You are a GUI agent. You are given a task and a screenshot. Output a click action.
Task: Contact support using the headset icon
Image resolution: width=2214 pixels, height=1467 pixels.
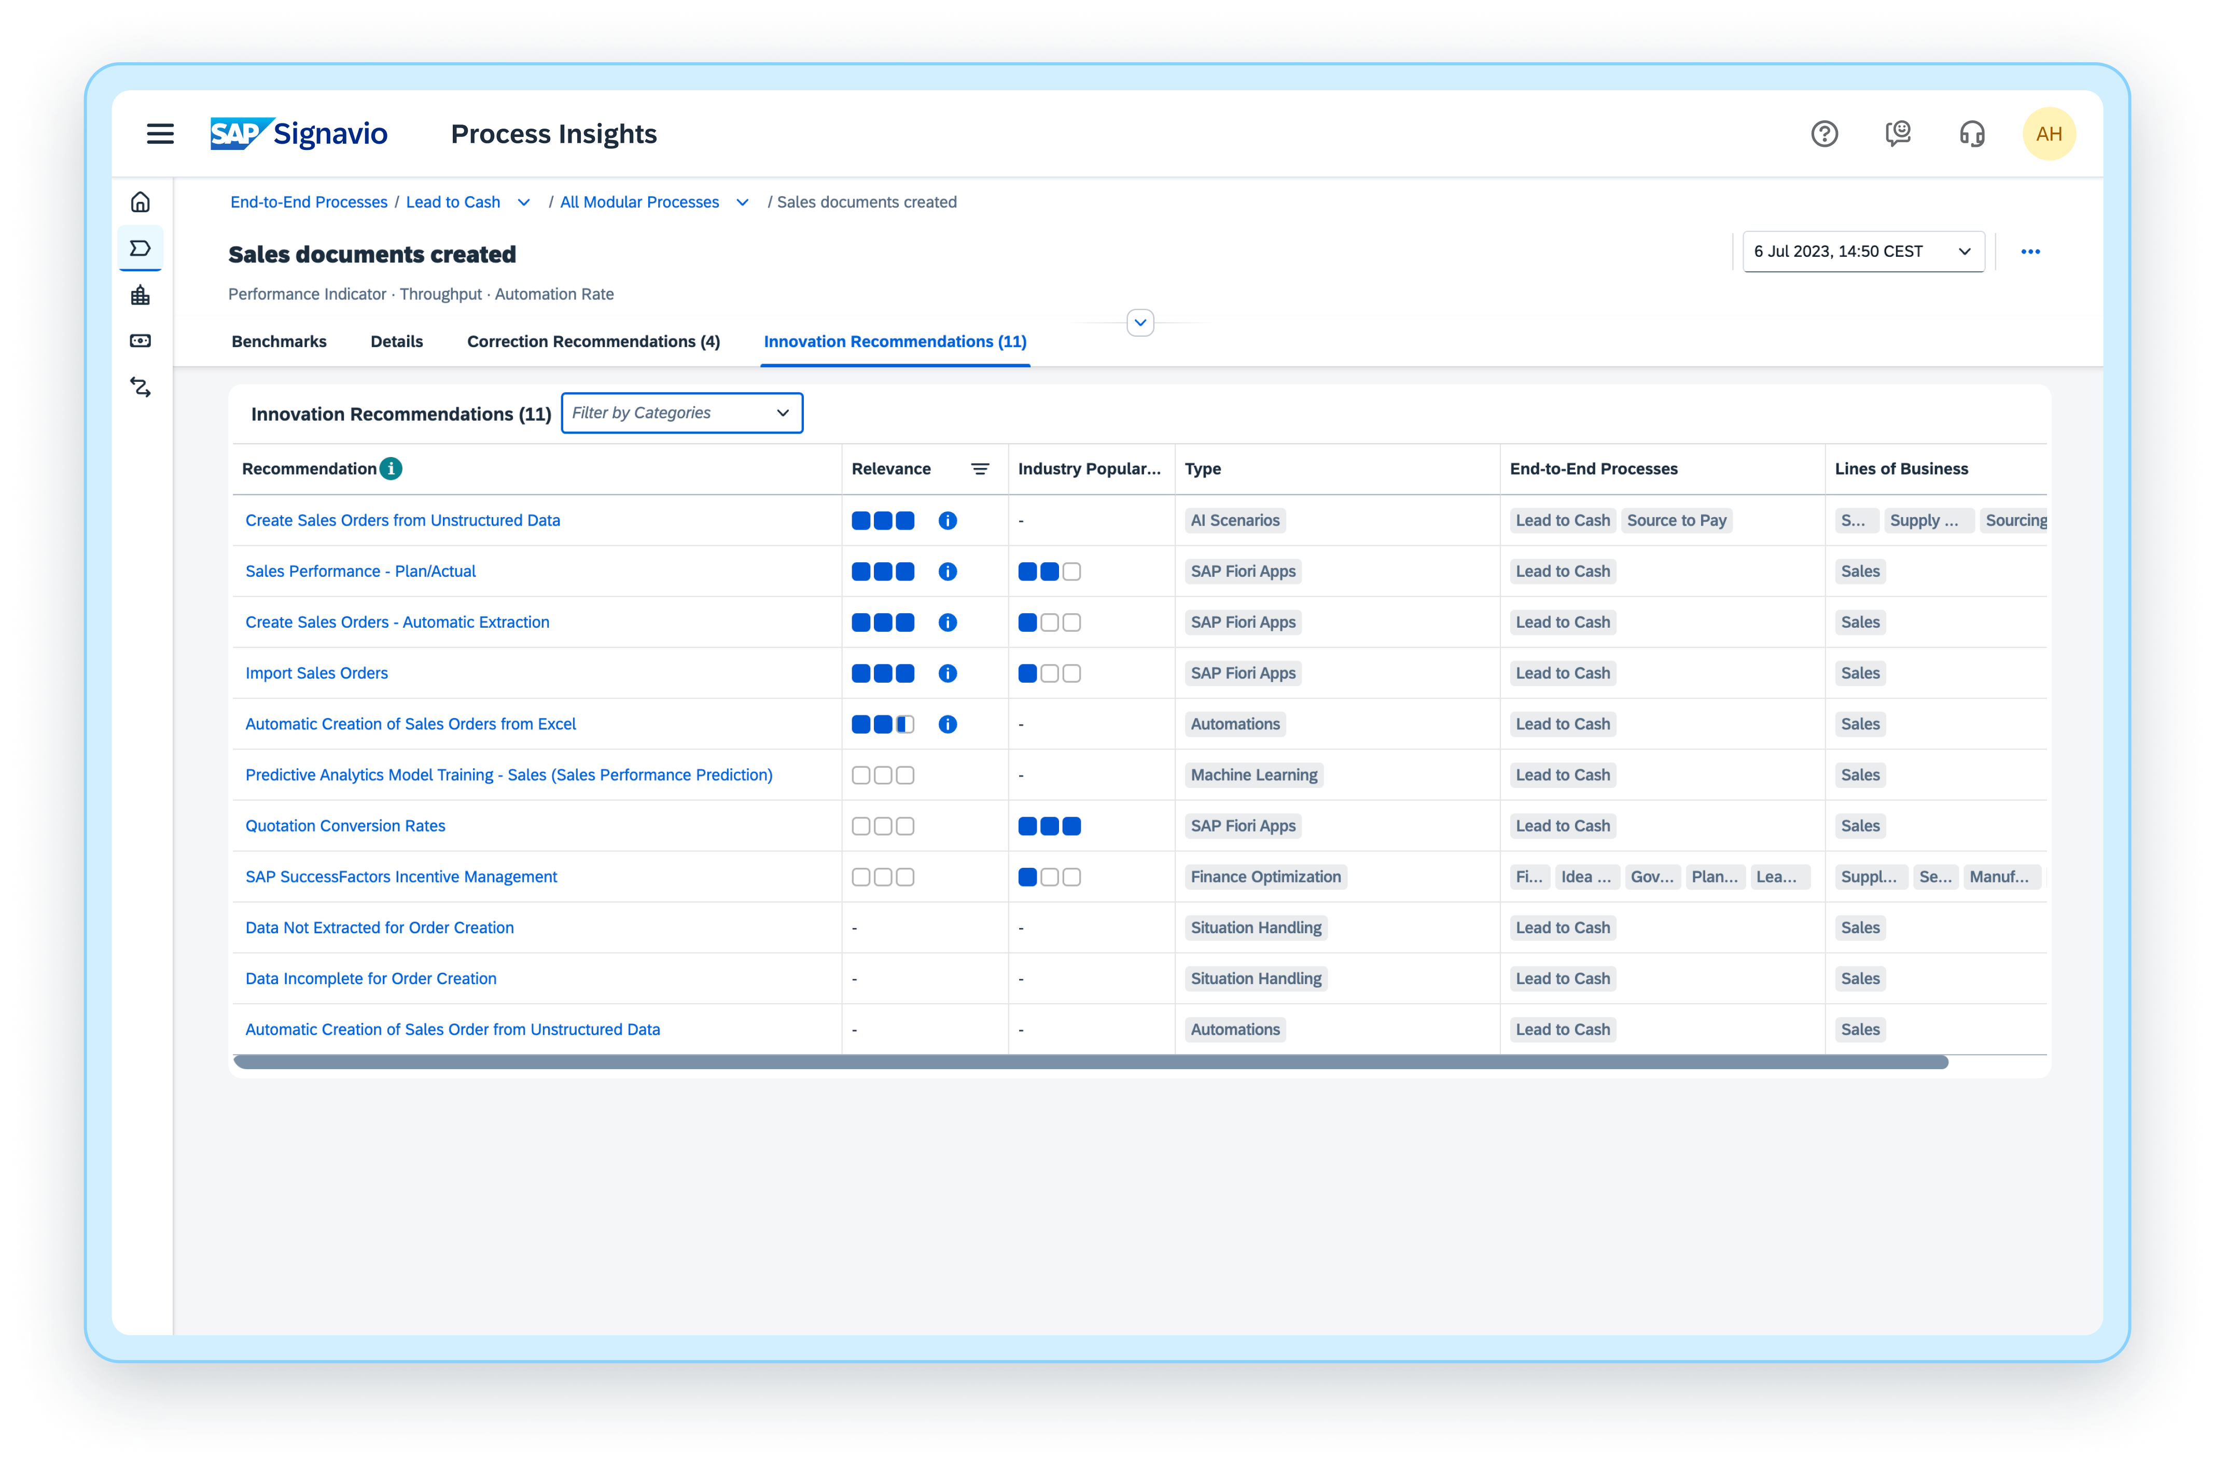1973,134
